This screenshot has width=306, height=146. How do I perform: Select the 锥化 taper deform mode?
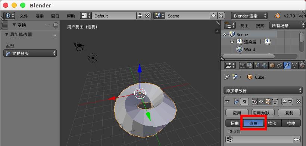(x=272, y=123)
